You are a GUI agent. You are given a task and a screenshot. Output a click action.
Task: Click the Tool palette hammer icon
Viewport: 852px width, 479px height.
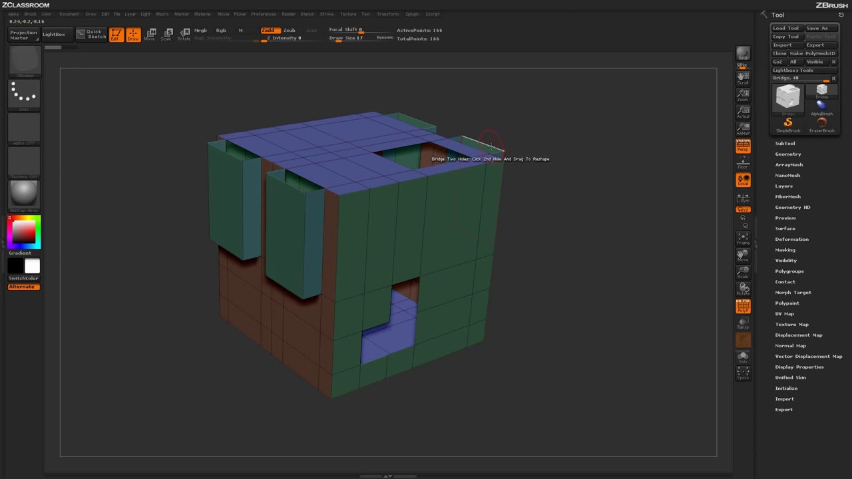(x=764, y=15)
